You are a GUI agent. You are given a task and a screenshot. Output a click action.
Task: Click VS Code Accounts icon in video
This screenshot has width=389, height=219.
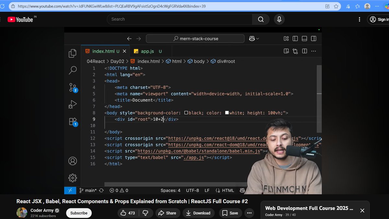pos(73,161)
